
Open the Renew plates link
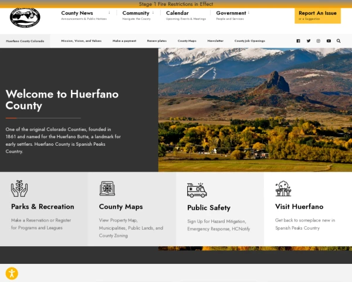tap(157, 41)
